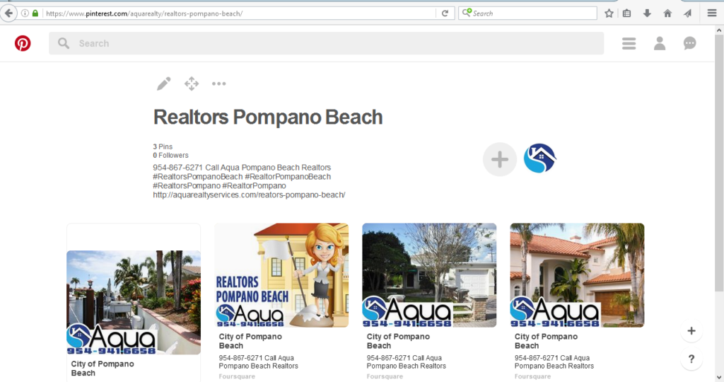Open the profile person icon
The image size is (724, 382).
click(660, 44)
